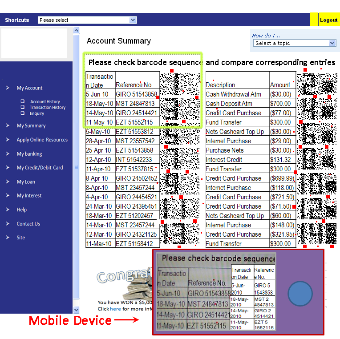Click the Congratulations money stack image
The height and width of the screenshot is (339, 340).
click(x=125, y=283)
